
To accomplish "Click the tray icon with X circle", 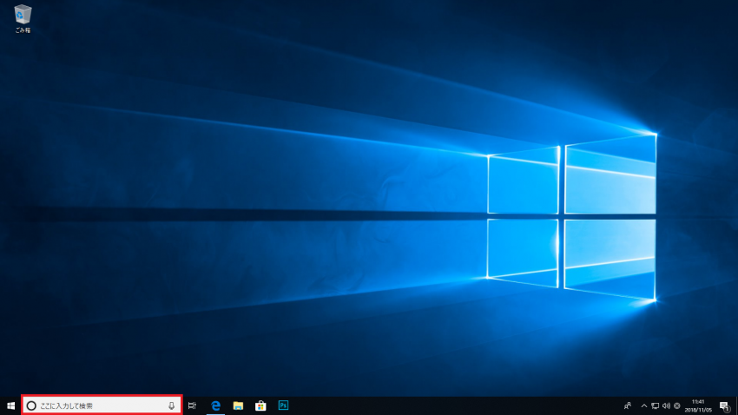I will (x=677, y=405).
